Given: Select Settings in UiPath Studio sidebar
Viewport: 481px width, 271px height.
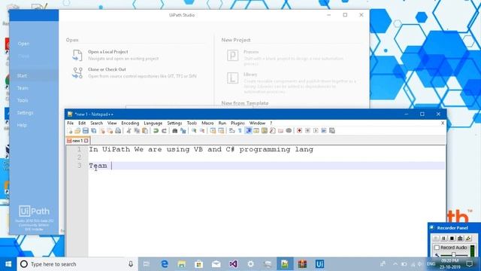Looking at the screenshot, I should coord(25,113).
